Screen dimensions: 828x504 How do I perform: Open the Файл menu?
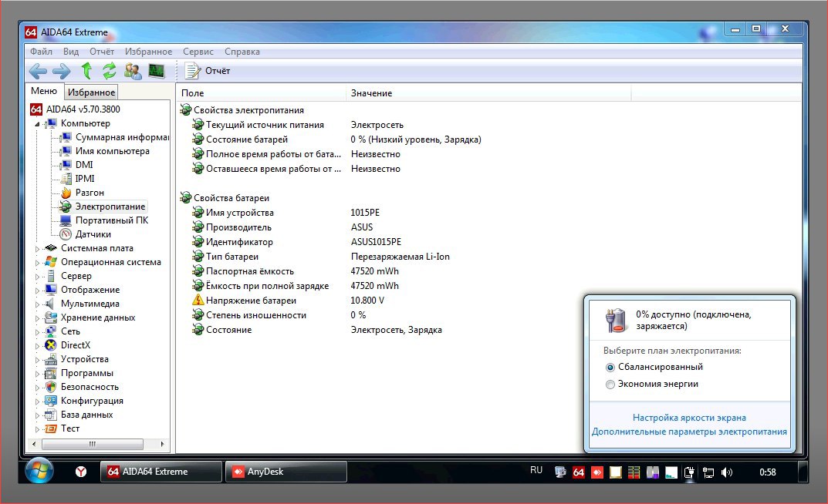click(x=41, y=52)
